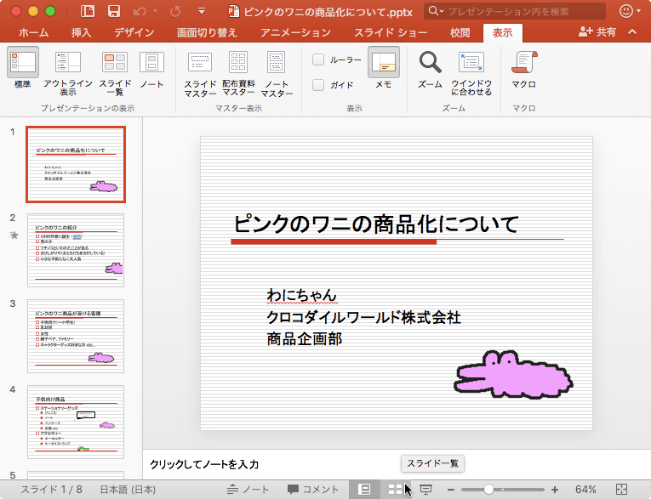
Task: Enable the ルーラー checkbox
Action: click(318, 60)
